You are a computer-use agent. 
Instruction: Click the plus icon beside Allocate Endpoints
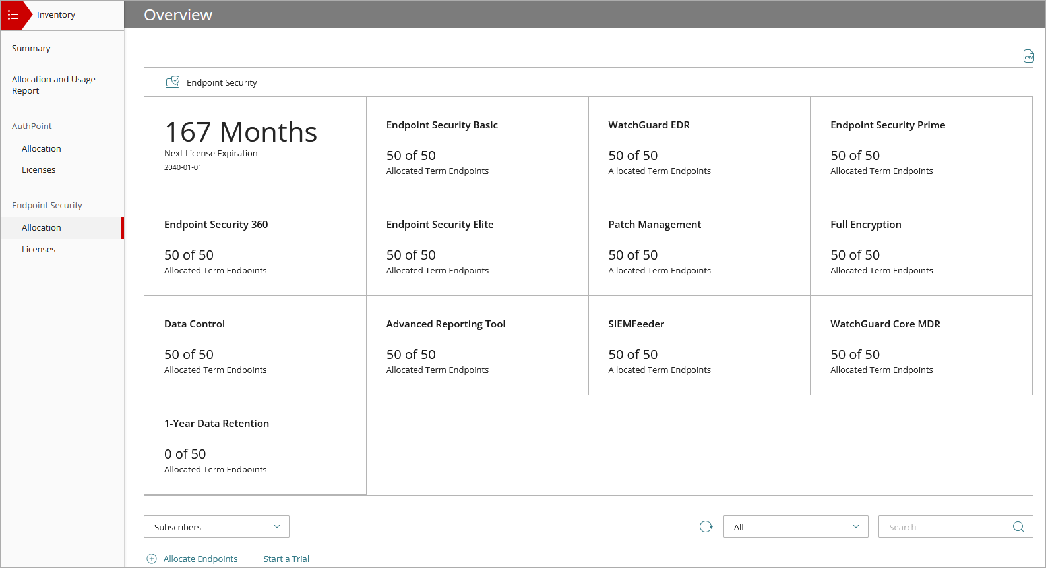click(x=152, y=559)
